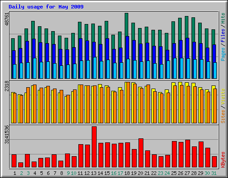The height and width of the screenshot is (178, 228).
Task: Click day 29 on the x-axis
Action: [x=200, y=173]
